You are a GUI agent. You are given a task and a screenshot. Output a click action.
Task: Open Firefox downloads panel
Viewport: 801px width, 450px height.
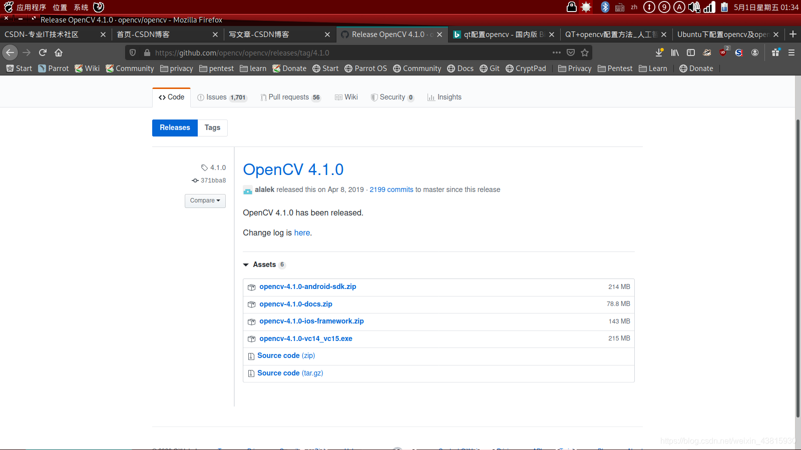point(659,52)
